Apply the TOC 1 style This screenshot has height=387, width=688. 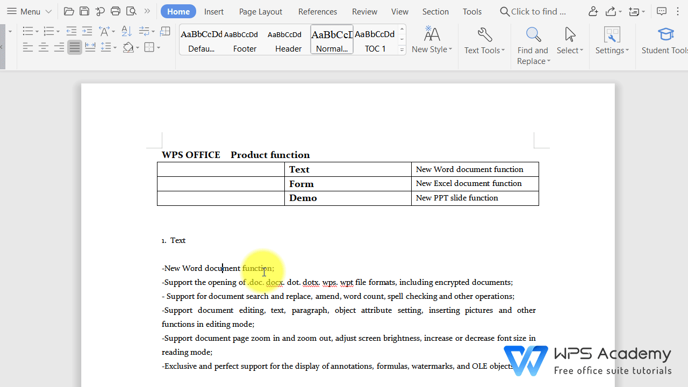click(375, 39)
